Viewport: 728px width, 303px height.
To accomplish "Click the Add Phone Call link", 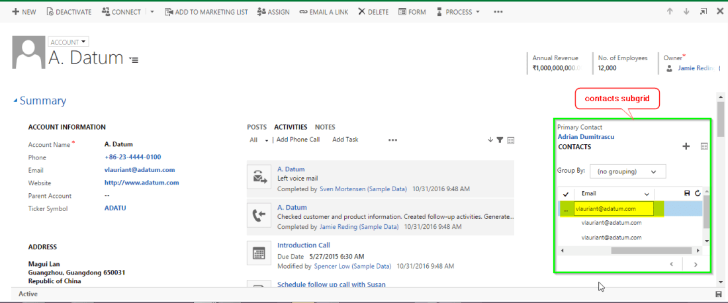I will [298, 140].
